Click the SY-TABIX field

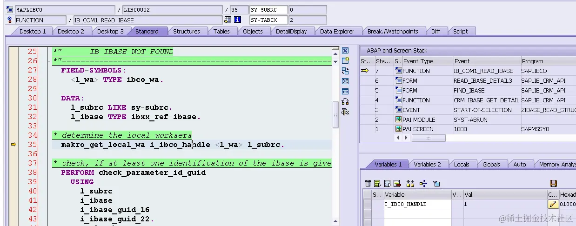tap(268, 20)
